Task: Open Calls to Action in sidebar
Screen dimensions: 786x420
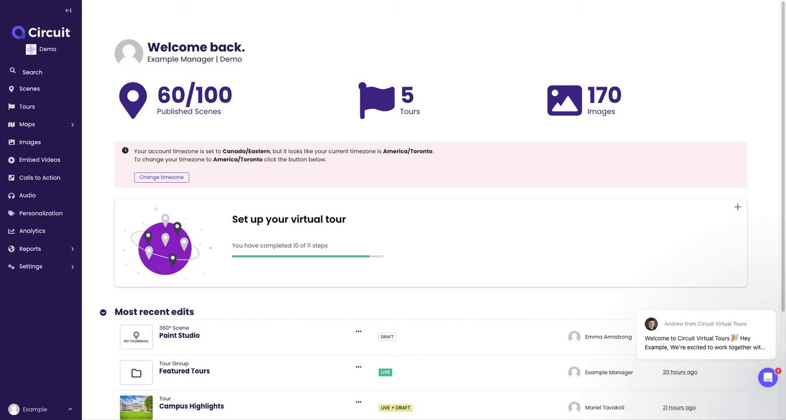Action: coord(40,178)
